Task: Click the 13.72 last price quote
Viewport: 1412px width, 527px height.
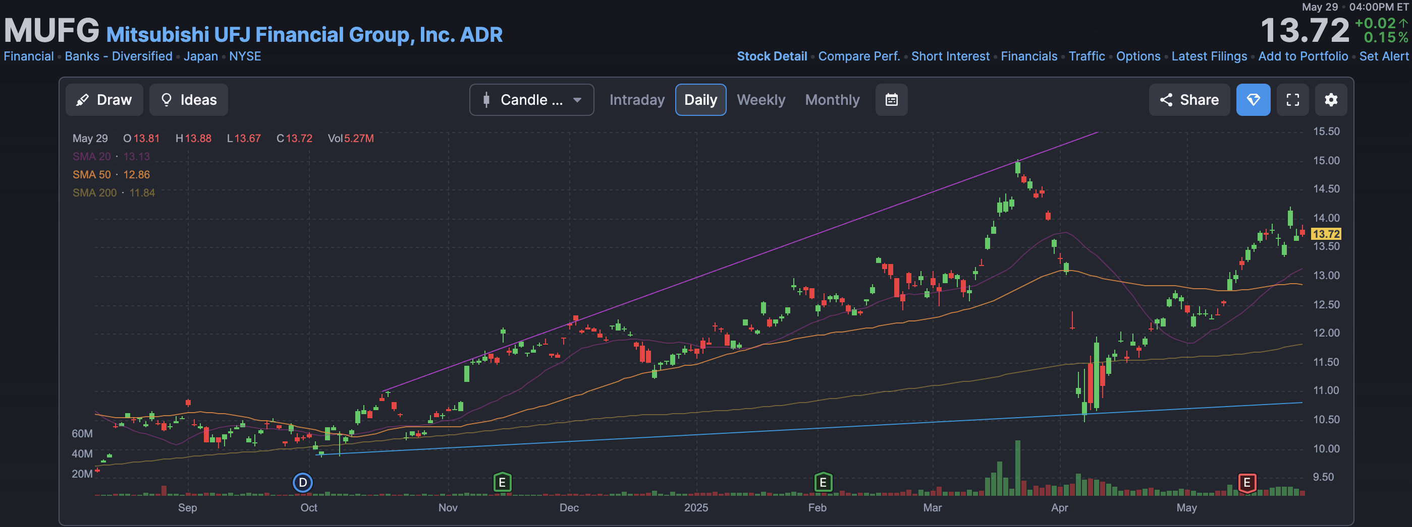Action: (1305, 30)
